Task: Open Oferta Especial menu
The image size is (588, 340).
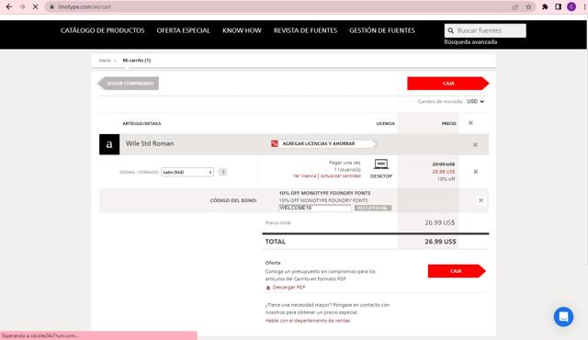Action: pyautogui.click(x=184, y=30)
